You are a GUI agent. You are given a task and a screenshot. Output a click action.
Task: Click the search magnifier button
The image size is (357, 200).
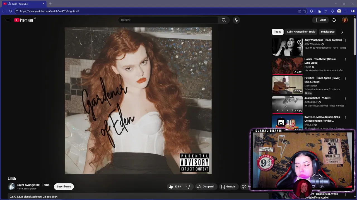224,20
